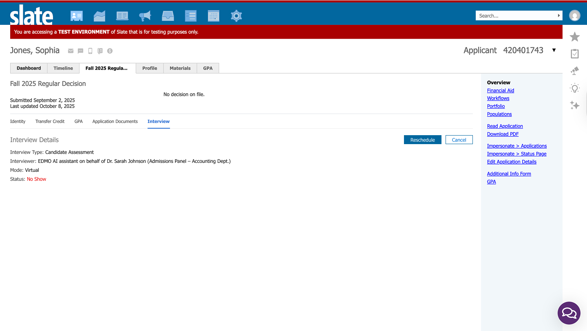The width and height of the screenshot is (587, 331).
Task: Open the Records contact card icon
Action: 76,16
